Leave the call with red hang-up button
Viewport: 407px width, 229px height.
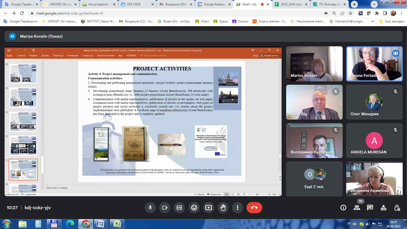(254, 208)
